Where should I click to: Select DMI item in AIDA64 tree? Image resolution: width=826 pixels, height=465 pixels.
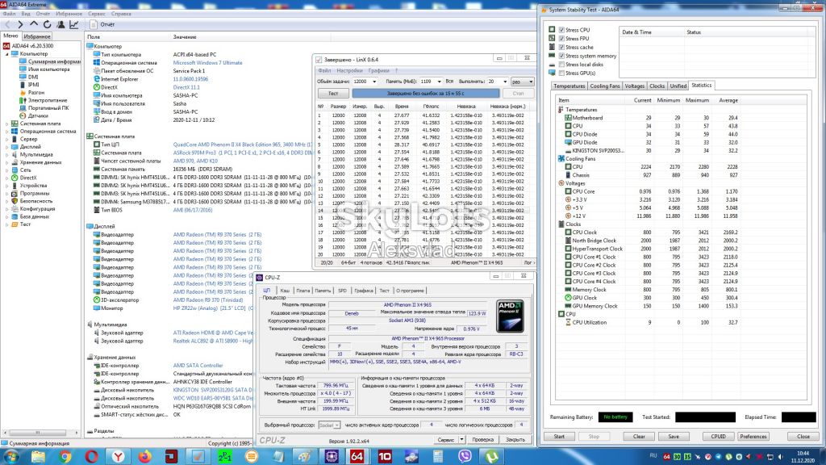pyautogui.click(x=32, y=77)
